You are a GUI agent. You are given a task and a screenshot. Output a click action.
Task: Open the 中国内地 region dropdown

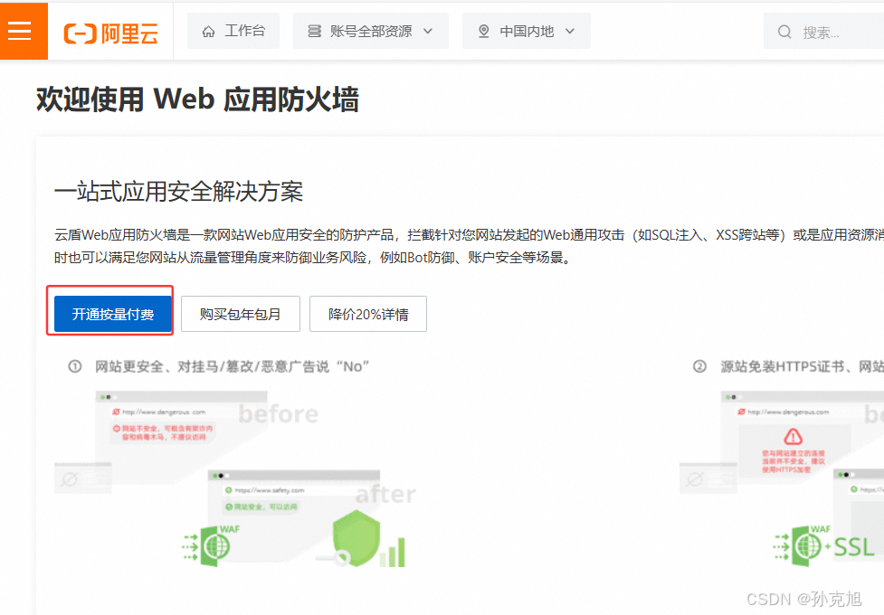click(x=526, y=31)
